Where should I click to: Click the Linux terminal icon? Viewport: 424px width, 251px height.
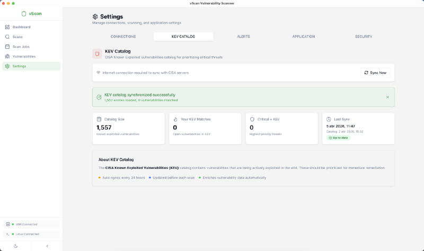pyautogui.click(x=7, y=234)
